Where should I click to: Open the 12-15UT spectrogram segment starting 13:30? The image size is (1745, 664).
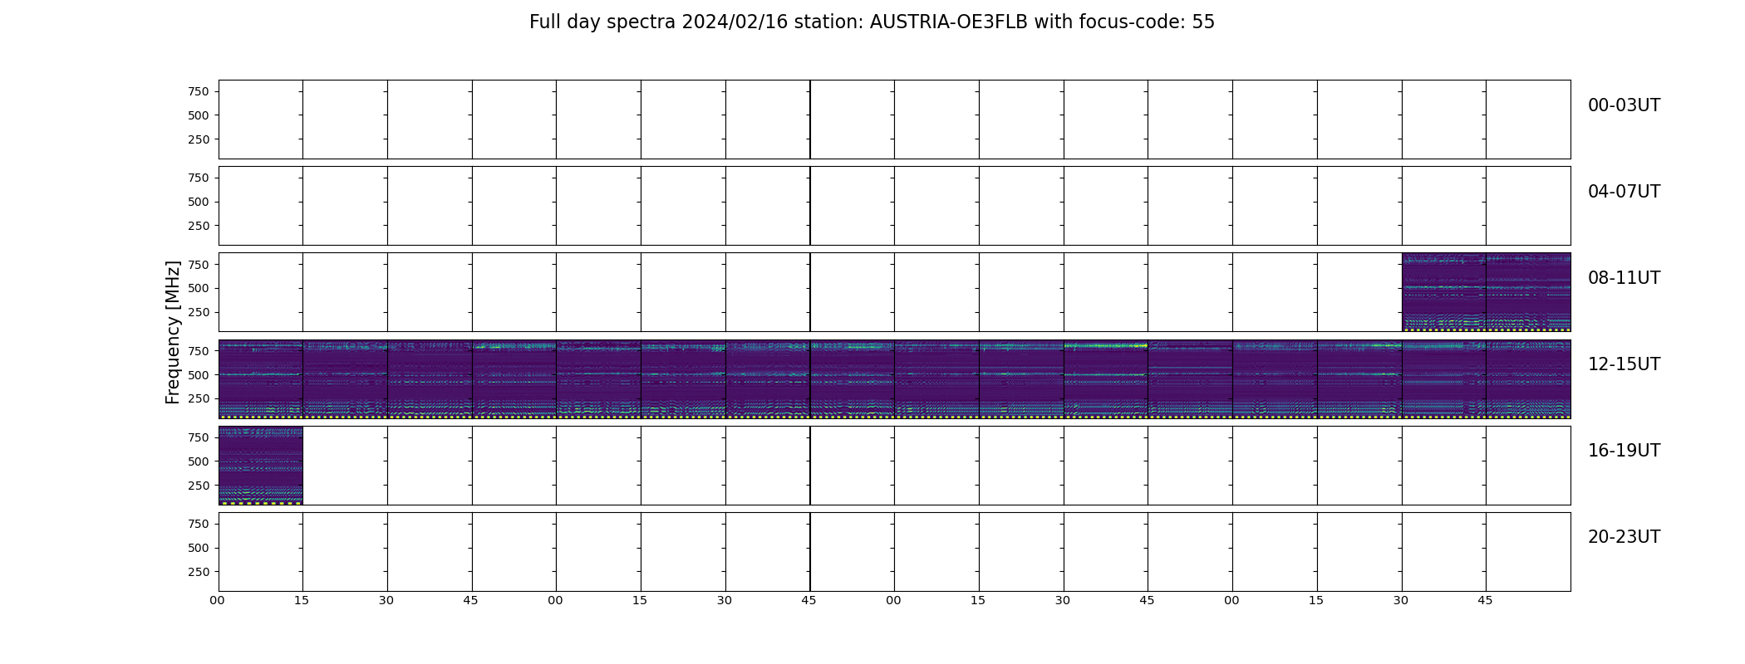[768, 379]
